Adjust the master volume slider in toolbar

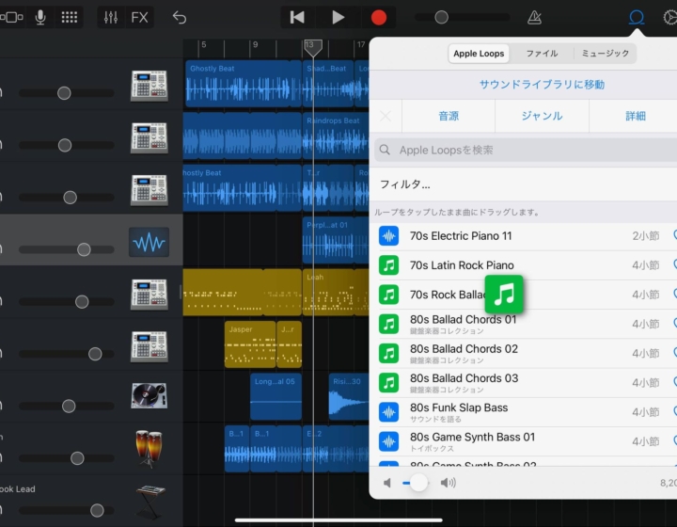tap(462, 18)
